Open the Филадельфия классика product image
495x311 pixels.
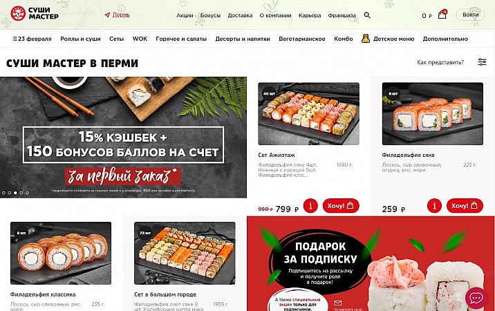61,253
